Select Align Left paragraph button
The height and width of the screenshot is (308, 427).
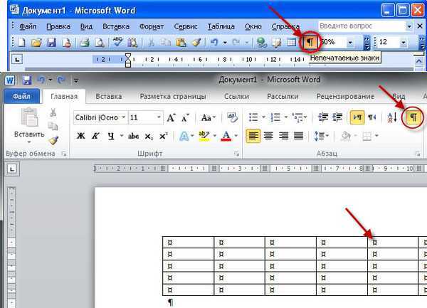[x=253, y=135]
